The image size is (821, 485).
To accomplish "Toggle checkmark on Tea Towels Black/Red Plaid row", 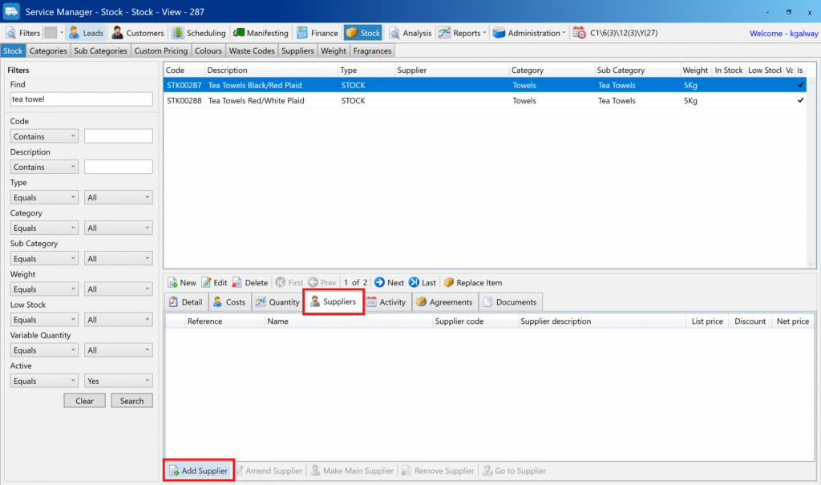I will [799, 85].
